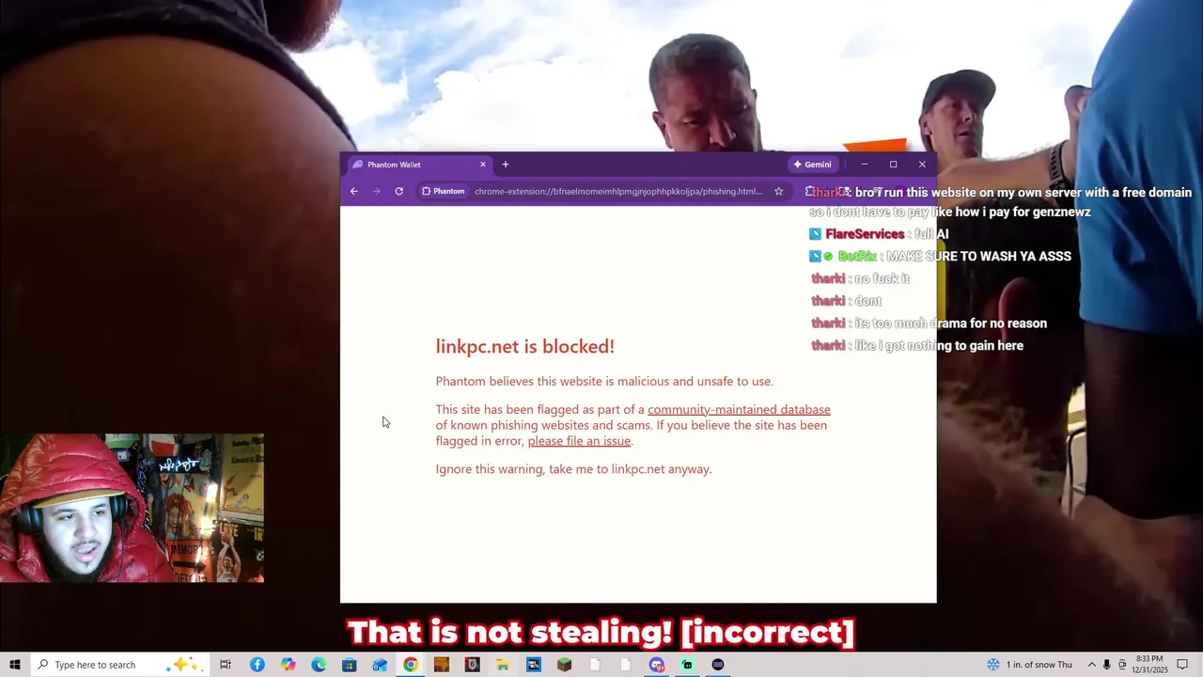This screenshot has width=1203, height=677.
Task: Ignore warning and proceed to linkpc.net
Action: (573, 469)
